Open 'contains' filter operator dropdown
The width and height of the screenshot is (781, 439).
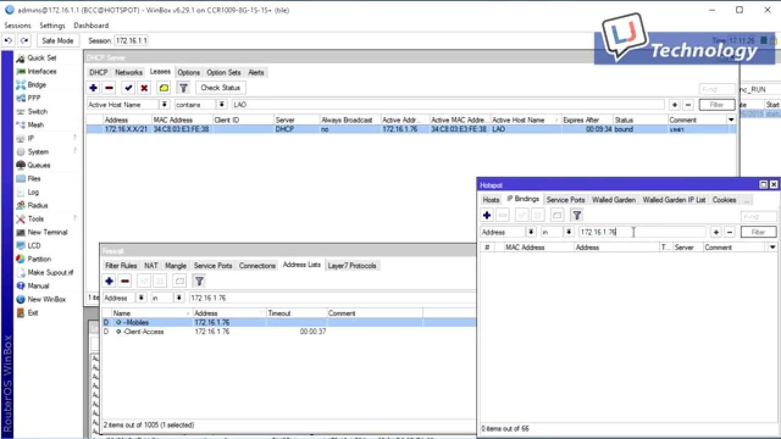(x=222, y=105)
